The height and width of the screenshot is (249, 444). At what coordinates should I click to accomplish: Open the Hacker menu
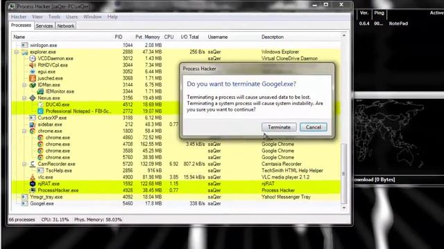pos(19,17)
